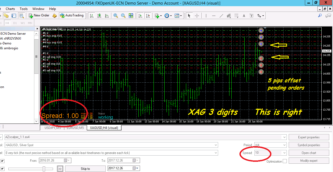Open the arrows objects dropdown

[x=261, y=16]
